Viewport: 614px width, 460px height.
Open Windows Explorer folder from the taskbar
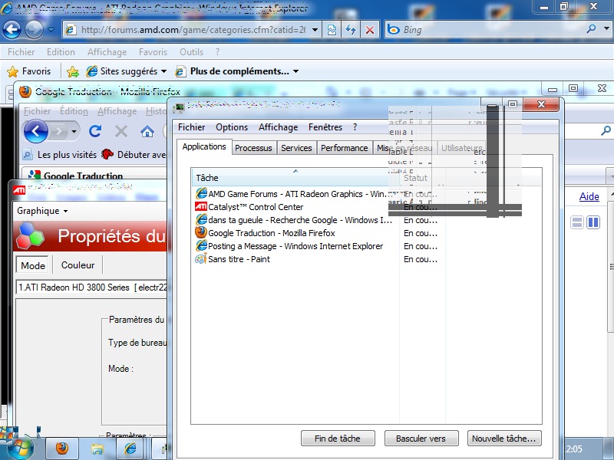97,449
